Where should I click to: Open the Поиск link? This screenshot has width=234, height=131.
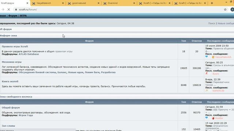(x=212, y=23)
